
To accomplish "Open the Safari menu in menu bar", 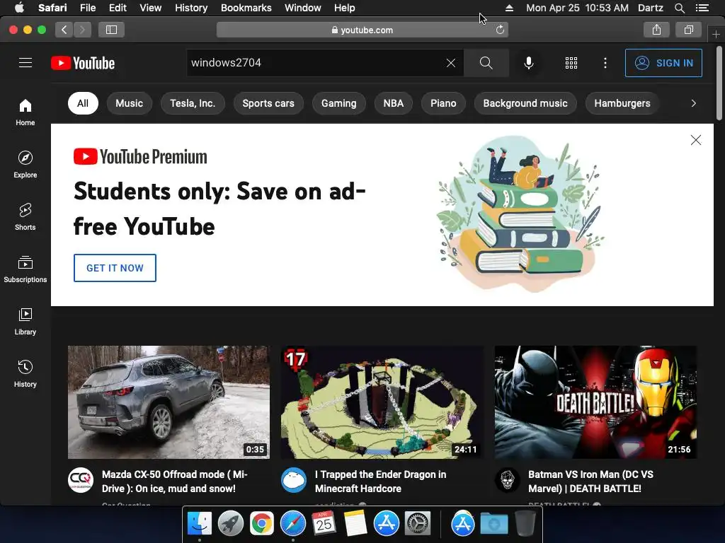I will (52, 8).
